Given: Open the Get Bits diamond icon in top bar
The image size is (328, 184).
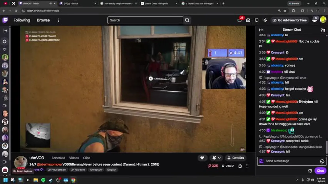Looking at the screenshot, I should [265, 20].
